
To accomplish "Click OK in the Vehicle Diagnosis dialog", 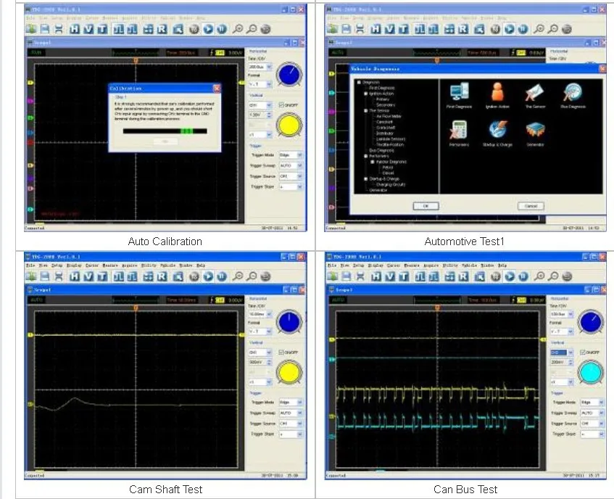I will tap(426, 206).
